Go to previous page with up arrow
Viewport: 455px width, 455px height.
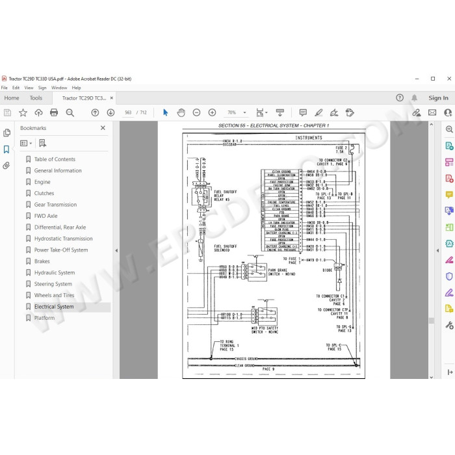95,112
